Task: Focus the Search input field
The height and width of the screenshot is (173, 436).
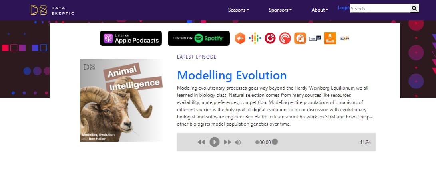Action: (380, 8)
